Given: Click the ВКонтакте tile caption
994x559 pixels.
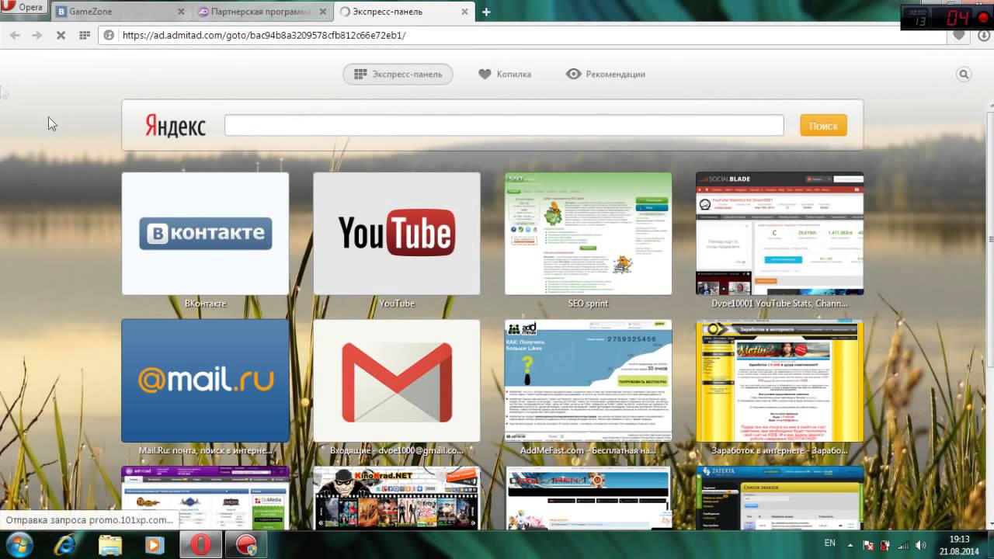Looking at the screenshot, I should pyautogui.click(x=205, y=304).
